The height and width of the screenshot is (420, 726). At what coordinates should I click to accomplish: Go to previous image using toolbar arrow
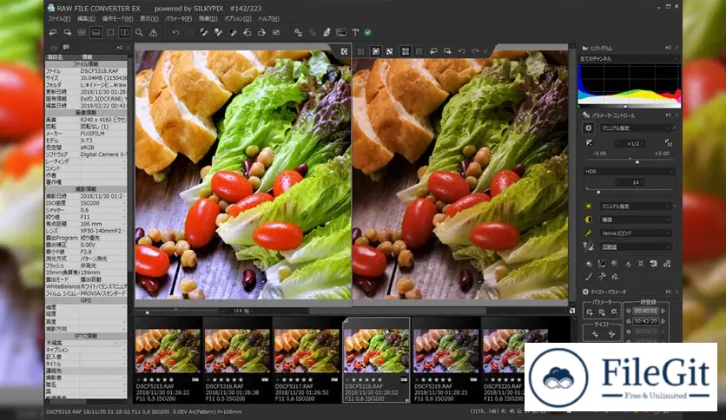pyautogui.click(x=53, y=32)
